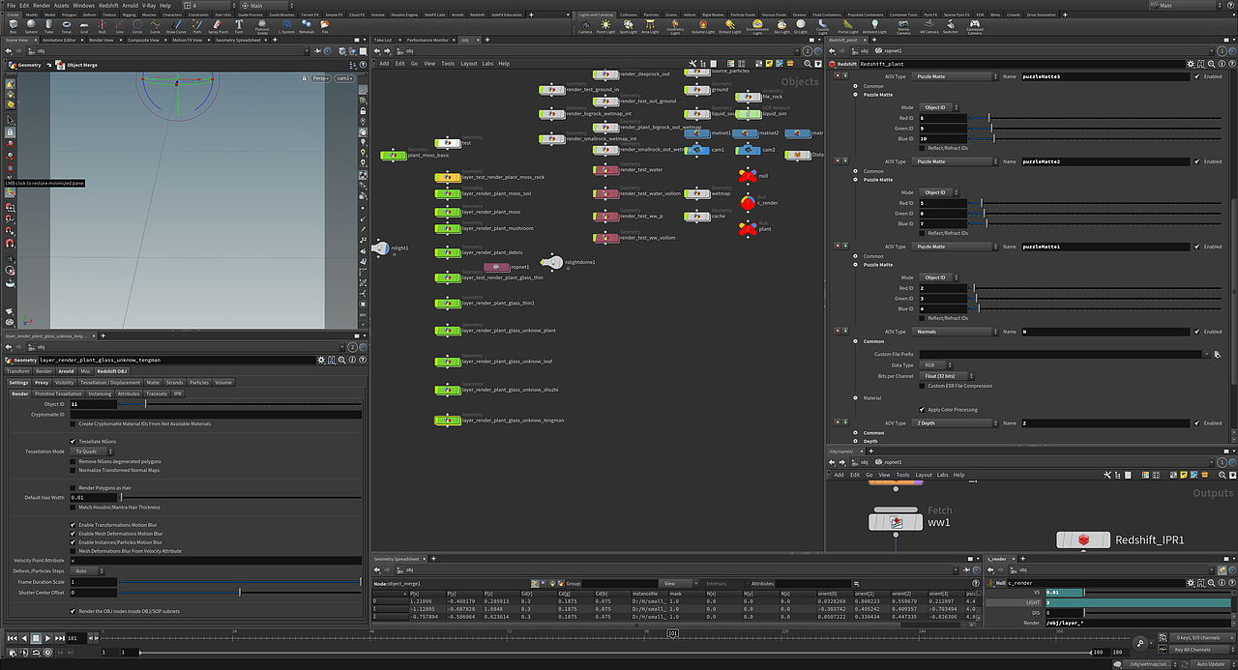Switch to the Geometry Spreadsheet tab
The height and width of the screenshot is (670, 1238).
click(237, 40)
